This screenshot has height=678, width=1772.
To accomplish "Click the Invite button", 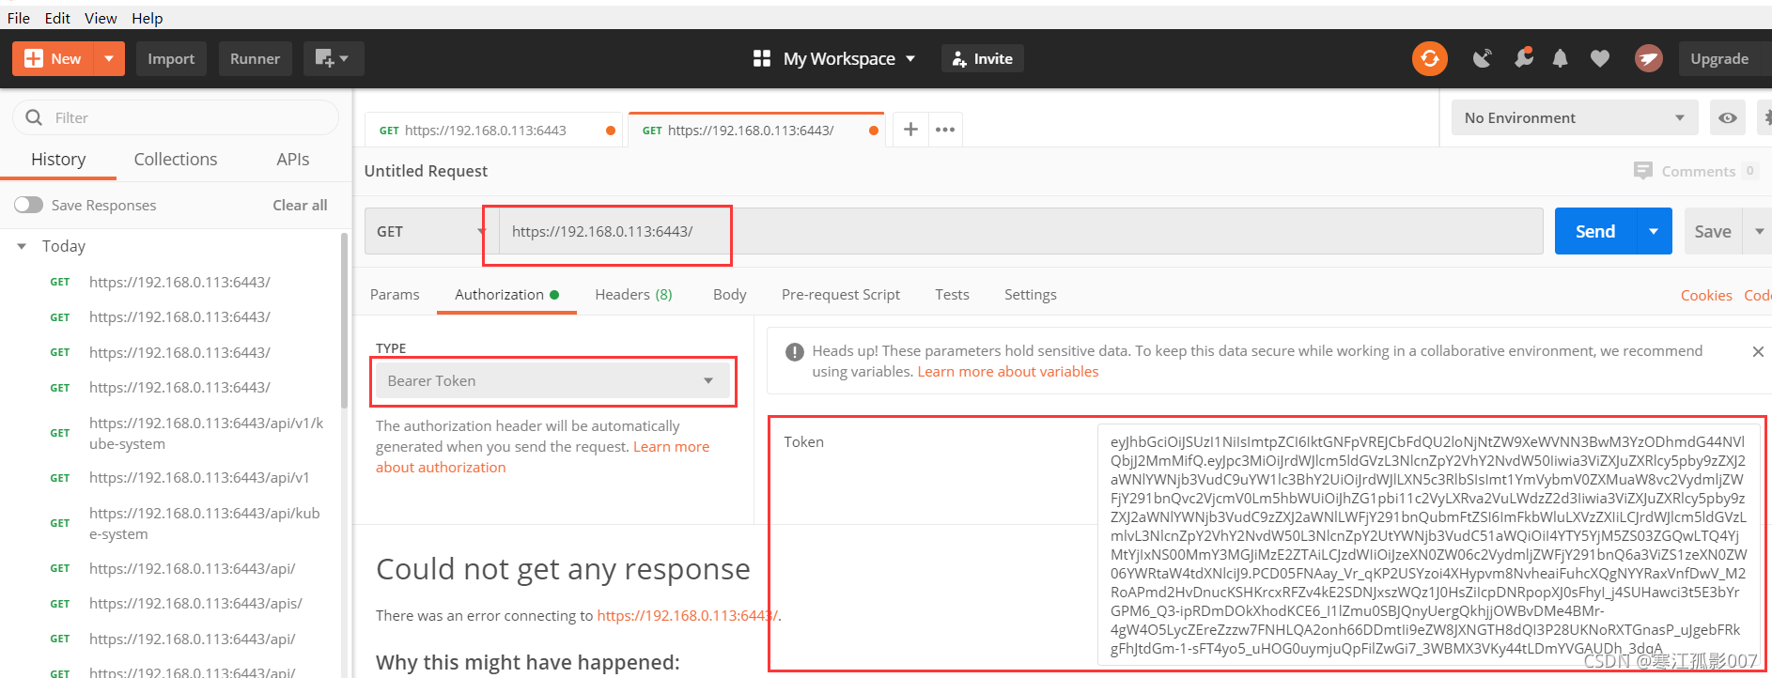I will point(983,58).
